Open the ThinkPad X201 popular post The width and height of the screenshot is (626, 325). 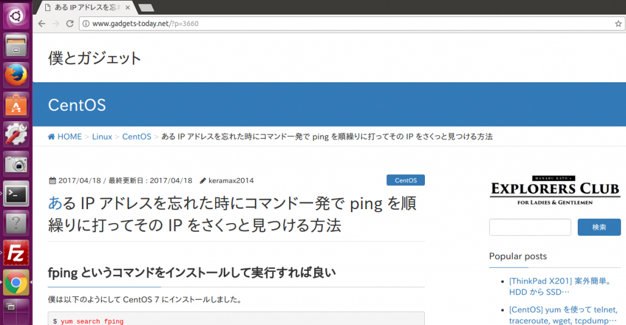pyautogui.click(x=561, y=287)
